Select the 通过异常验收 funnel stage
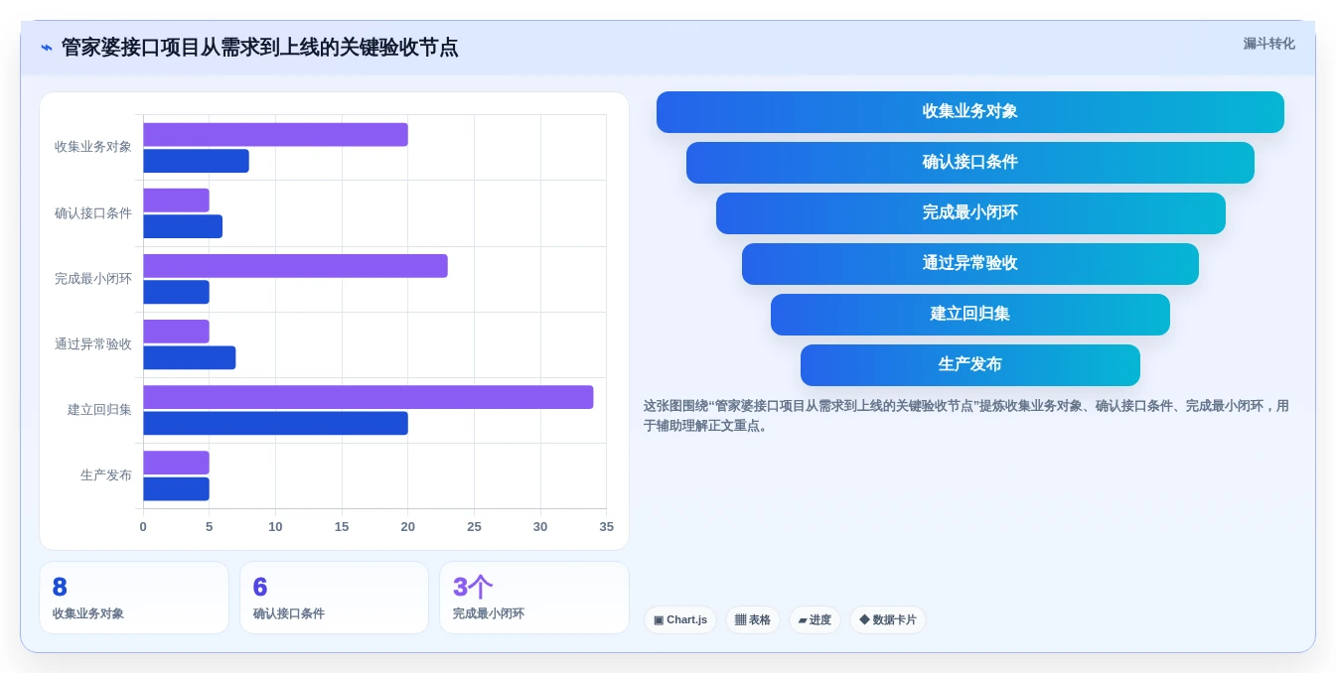 (969, 264)
